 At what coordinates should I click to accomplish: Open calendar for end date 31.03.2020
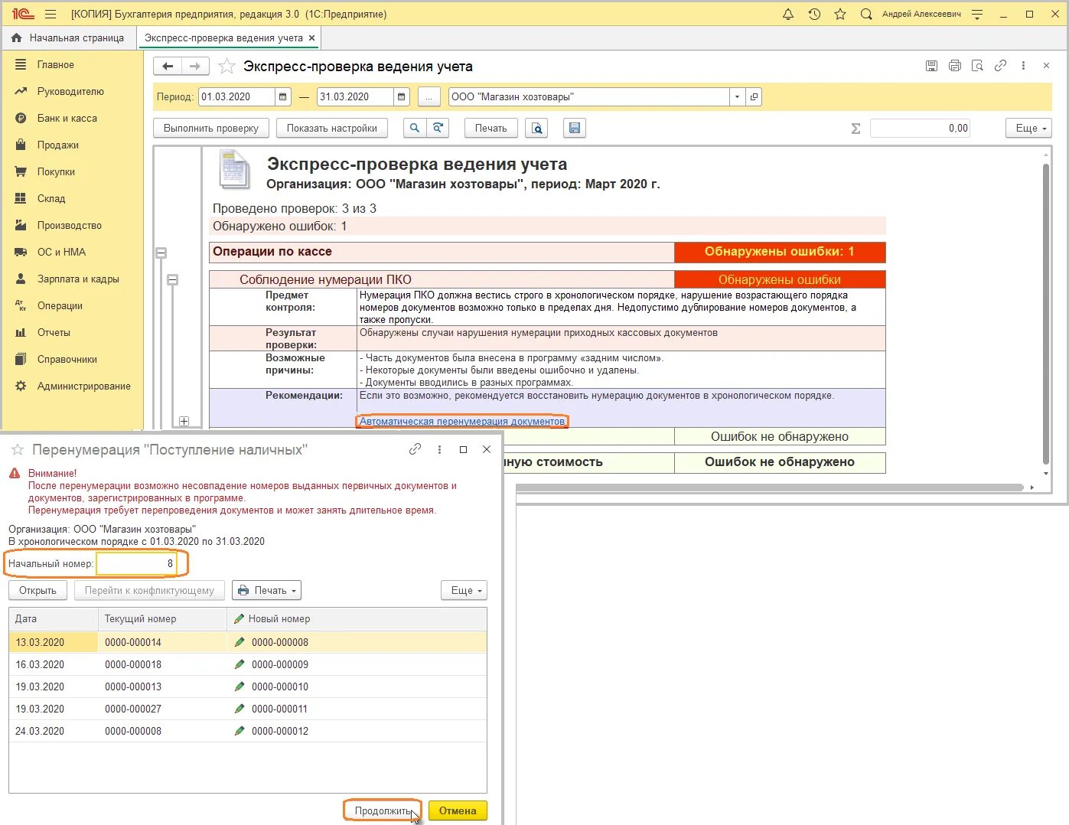pyautogui.click(x=402, y=97)
